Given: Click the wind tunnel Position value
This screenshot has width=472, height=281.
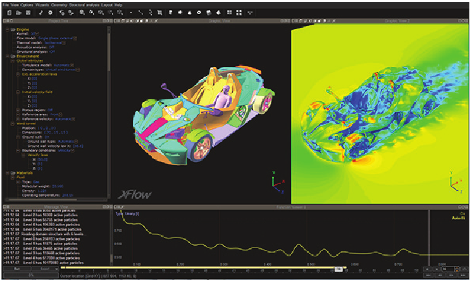Looking at the screenshot, I should tap(46, 128).
